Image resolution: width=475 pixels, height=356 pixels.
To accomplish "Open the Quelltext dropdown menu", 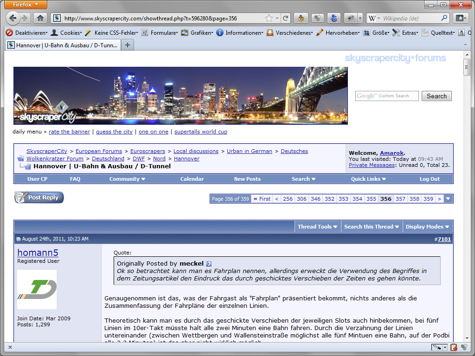I will [x=438, y=32].
